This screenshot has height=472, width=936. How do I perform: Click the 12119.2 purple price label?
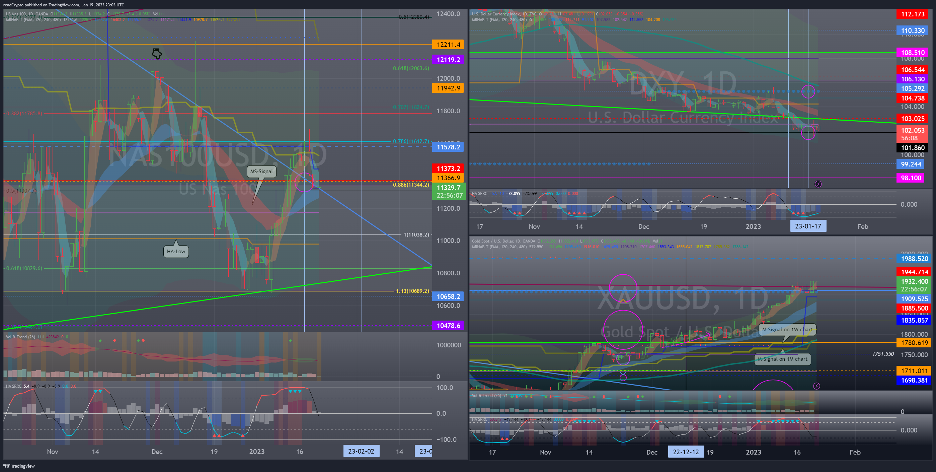click(448, 60)
